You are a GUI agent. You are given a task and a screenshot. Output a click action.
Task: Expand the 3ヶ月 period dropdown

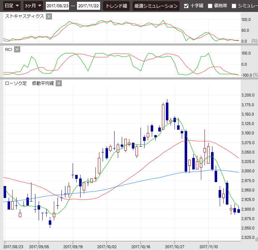click(33, 6)
